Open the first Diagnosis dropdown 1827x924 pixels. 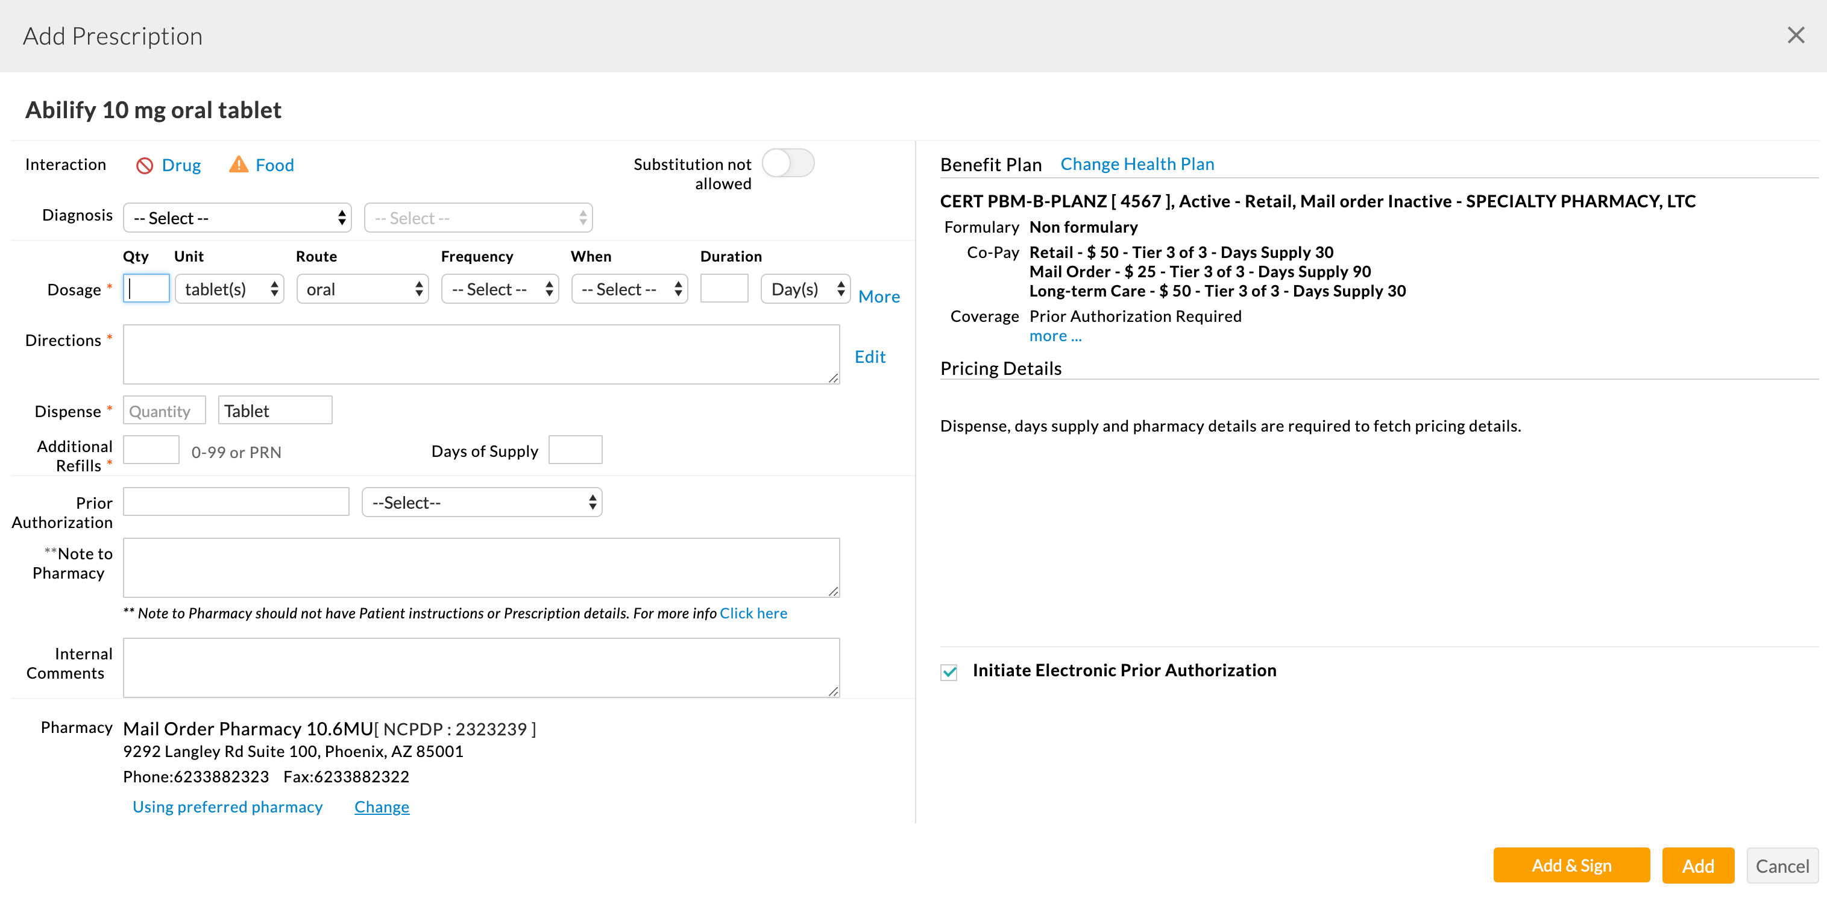(x=237, y=218)
